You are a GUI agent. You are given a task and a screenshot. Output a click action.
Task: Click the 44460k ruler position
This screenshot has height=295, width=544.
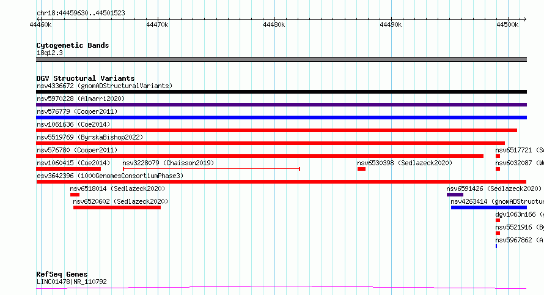[x=40, y=24]
